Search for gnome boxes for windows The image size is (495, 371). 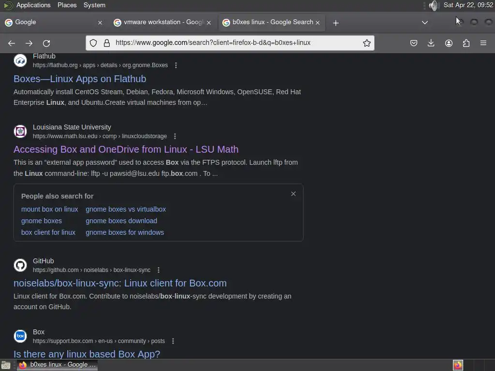(125, 232)
